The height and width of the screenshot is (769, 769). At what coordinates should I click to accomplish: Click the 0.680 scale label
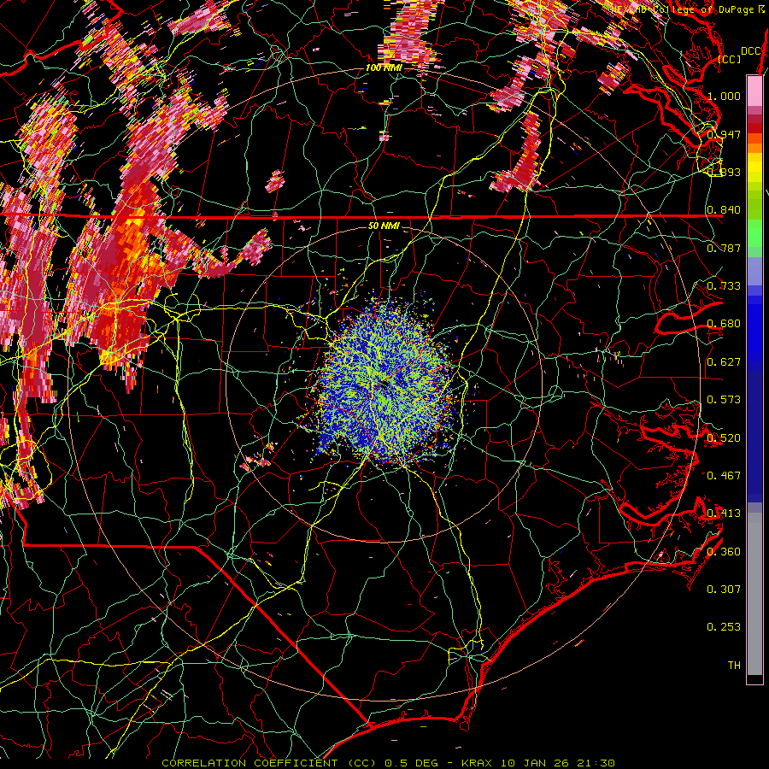point(724,324)
